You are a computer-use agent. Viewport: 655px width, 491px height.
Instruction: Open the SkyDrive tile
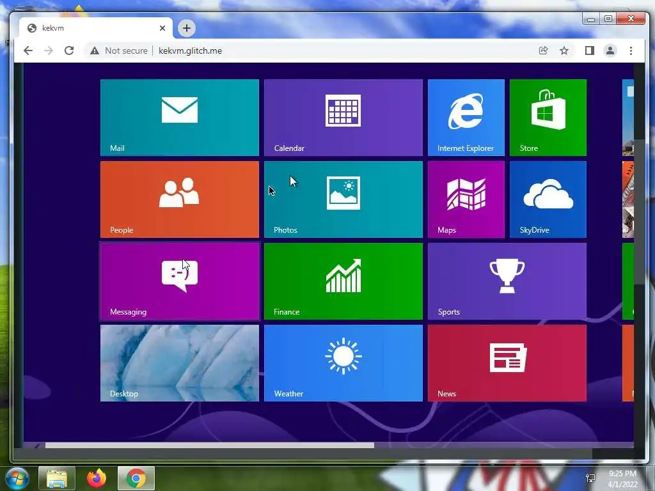click(x=548, y=199)
